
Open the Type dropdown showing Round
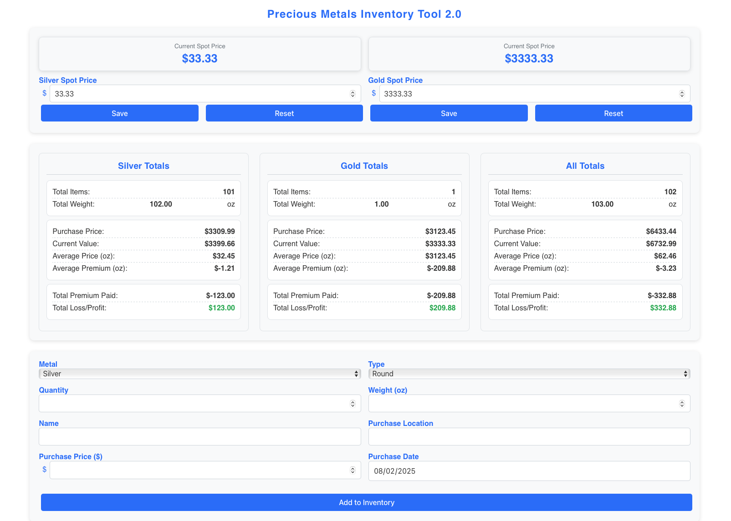[529, 374]
